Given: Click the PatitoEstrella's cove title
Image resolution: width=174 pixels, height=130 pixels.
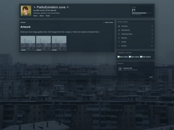Looking at the screenshot, I should [51, 7].
